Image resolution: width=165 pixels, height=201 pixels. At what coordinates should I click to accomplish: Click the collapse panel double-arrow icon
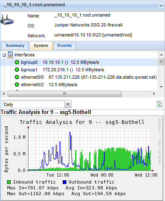coord(161,5)
